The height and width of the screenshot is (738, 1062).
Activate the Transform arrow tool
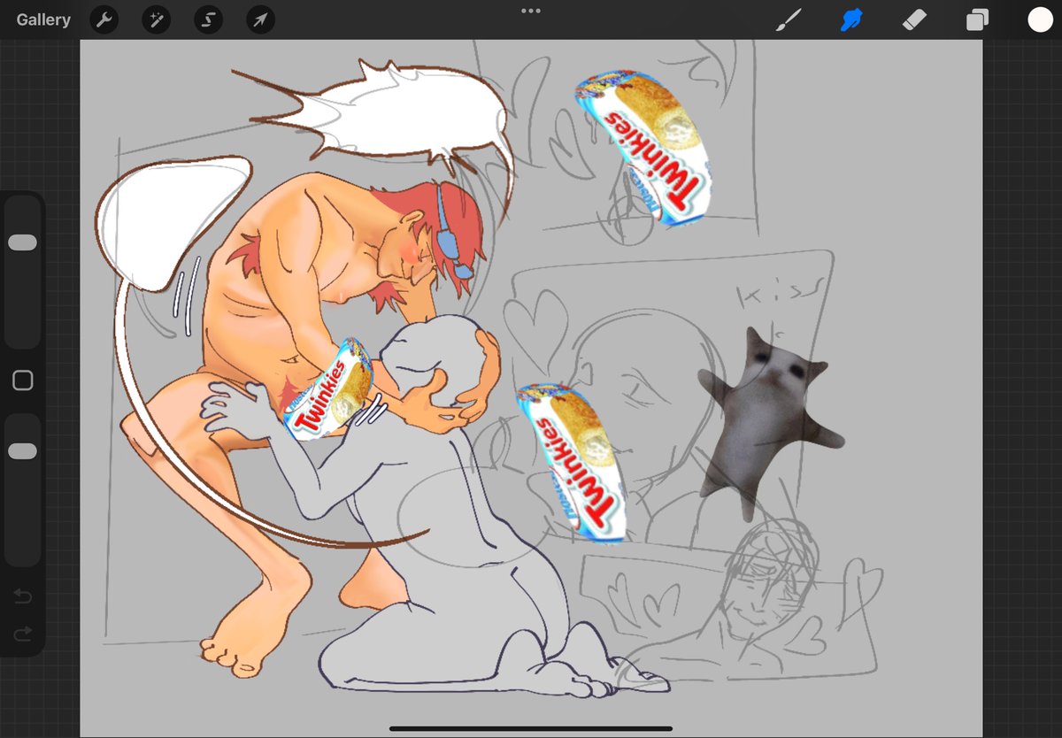[260, 20]
